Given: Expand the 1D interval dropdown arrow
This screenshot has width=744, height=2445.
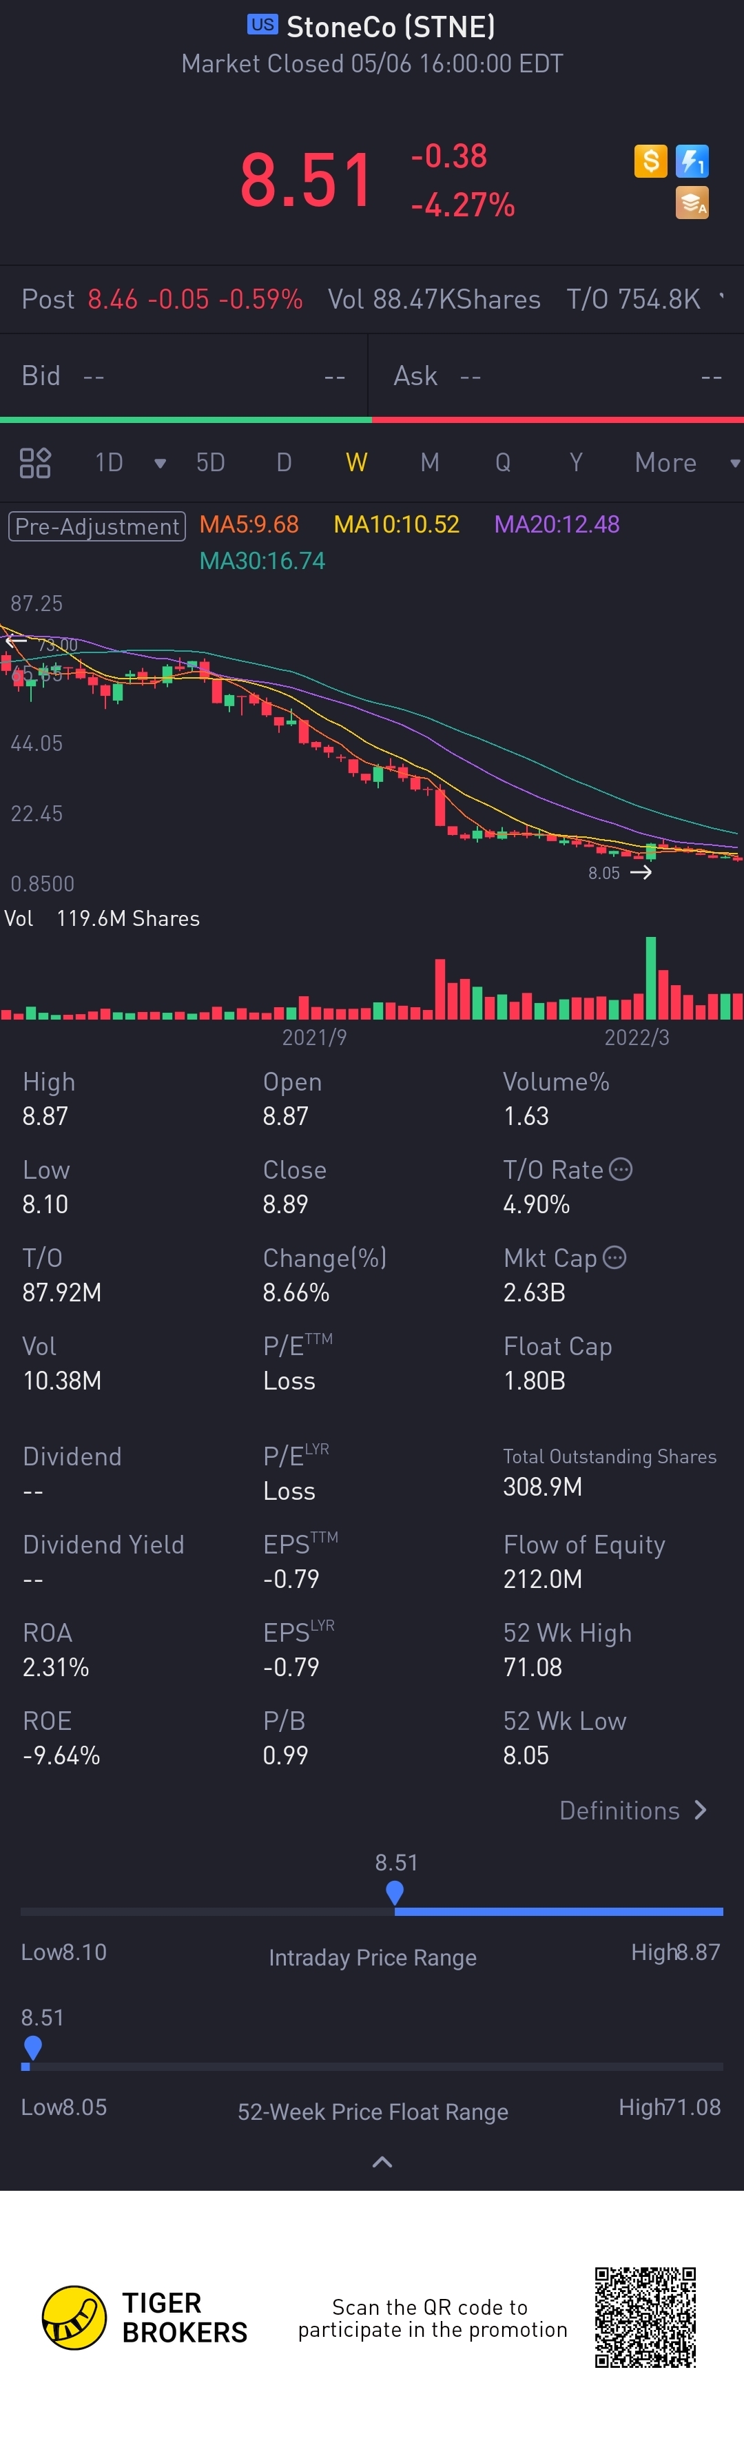Looking at the screenshot, I should pos(161,463).
